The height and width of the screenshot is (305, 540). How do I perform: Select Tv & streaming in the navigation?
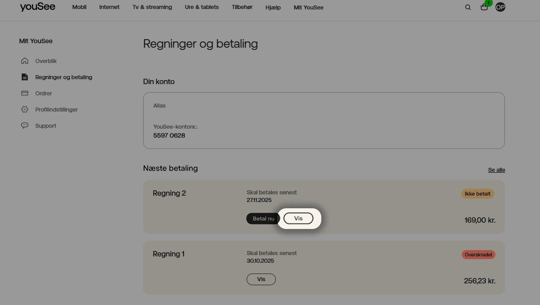tap(152, 7)
